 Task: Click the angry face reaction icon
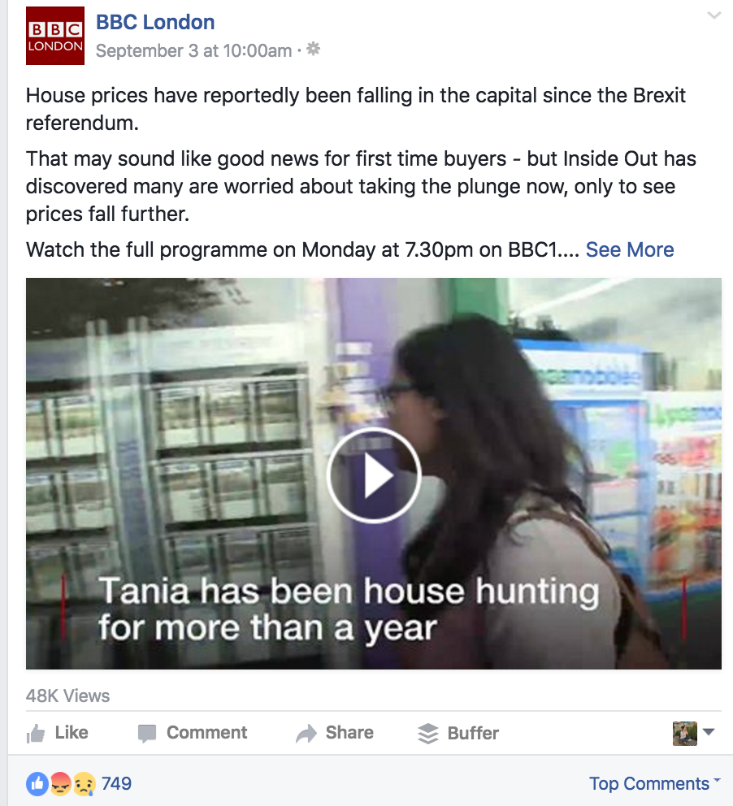pyautogui.click(x=61, y=784)
